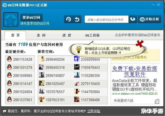Minimize the QQ空间克隆器 window
Image resolution: width=165 pixels, height=116 pixels.
pyautogui.click(x=153, y=5)
